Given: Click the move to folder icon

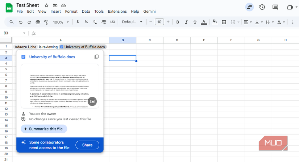Looking at the screenshot, I should pos(55,5).
